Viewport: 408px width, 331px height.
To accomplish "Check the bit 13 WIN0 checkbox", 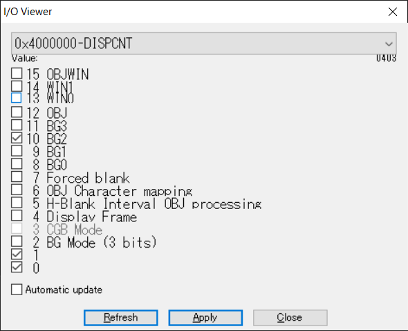I will 17,98.
